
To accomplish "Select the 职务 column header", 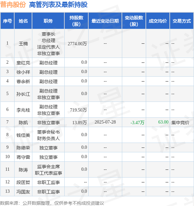I will click(x=48, y=21).
